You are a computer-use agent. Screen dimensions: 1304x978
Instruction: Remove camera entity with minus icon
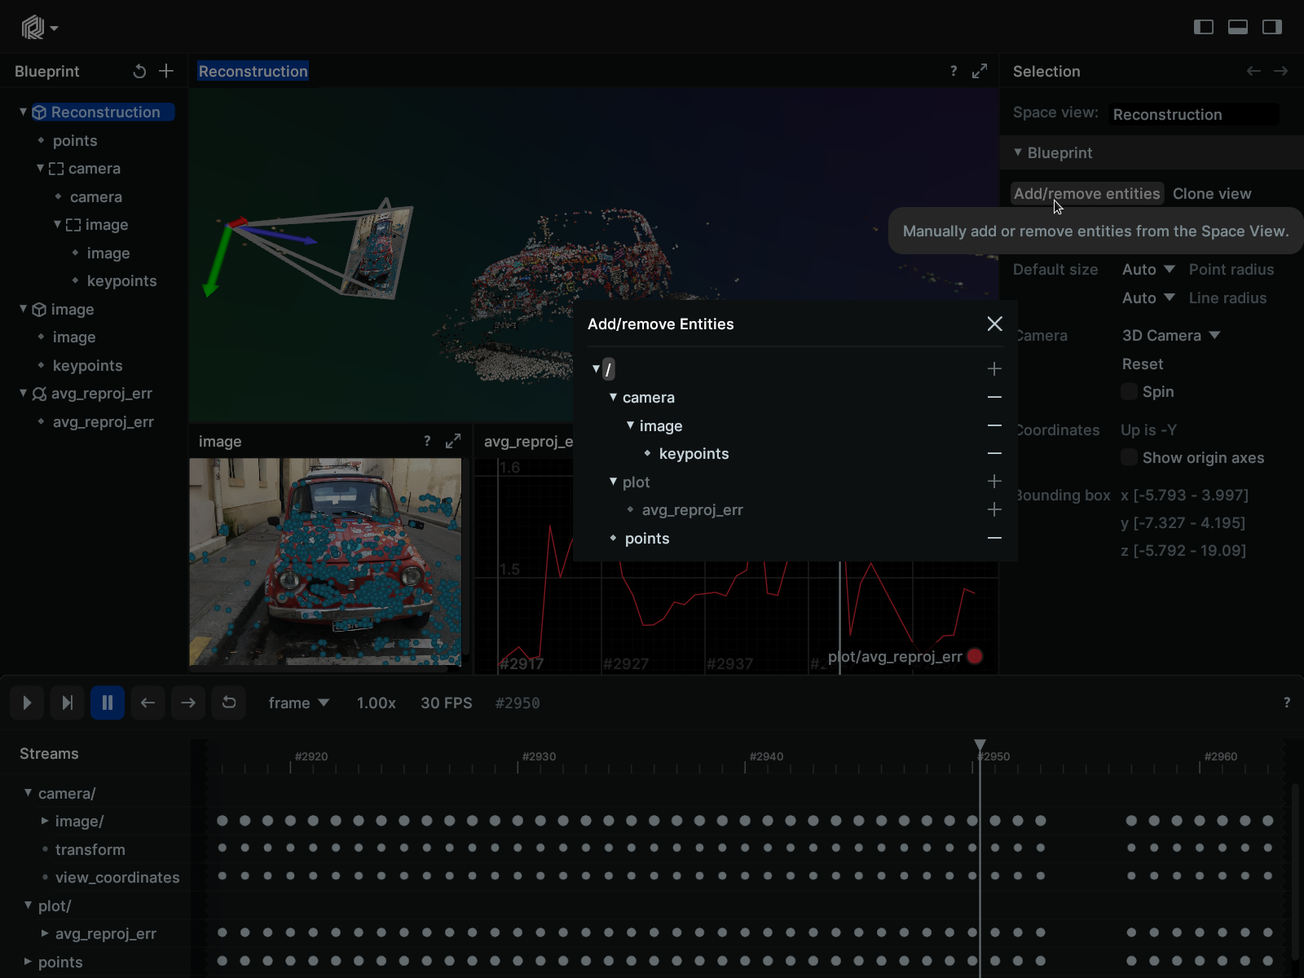tap(994, 397)
